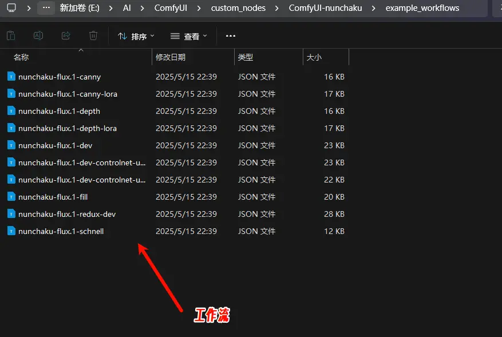Expand chevron after 新加卷 (E:)
Image resolution: width=502 pixels, height=337 pixels.
click(x=111, y=8)
